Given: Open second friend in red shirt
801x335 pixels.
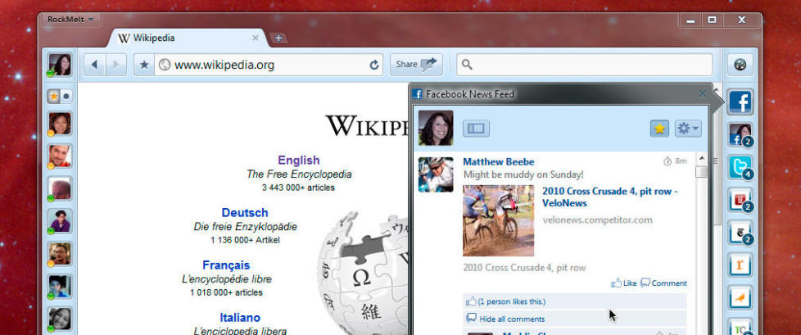Looking at the screenshot, I should (x=60, y=156).
